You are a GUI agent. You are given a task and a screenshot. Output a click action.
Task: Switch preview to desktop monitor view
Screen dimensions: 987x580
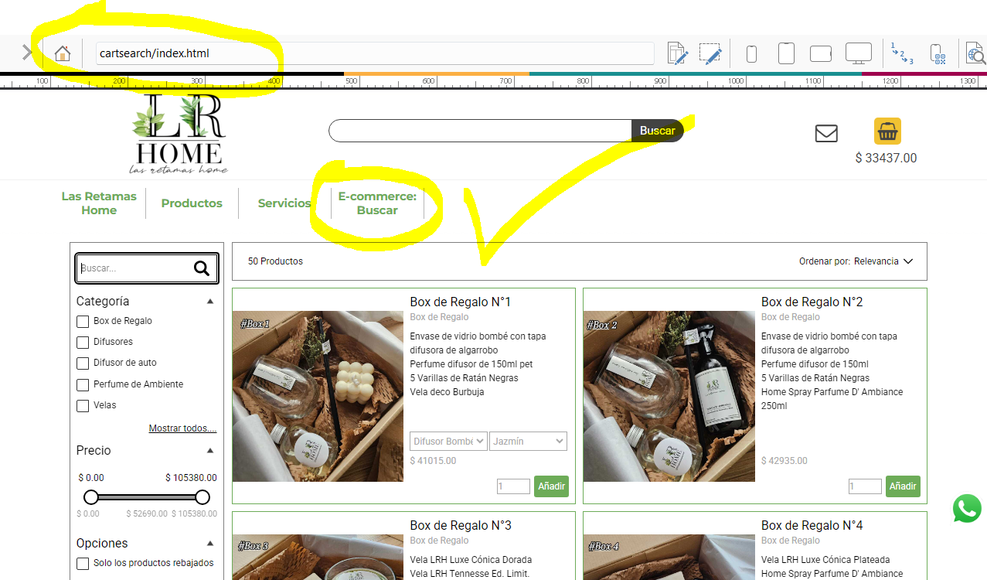[x=859, y=53]
